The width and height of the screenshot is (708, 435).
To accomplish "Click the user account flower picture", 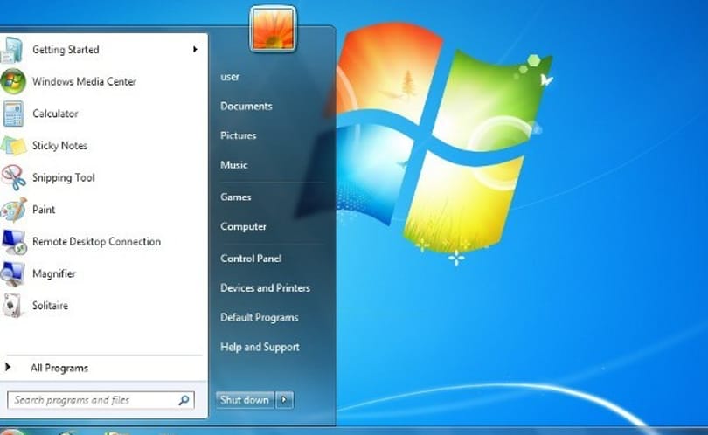I will [274, 30].
